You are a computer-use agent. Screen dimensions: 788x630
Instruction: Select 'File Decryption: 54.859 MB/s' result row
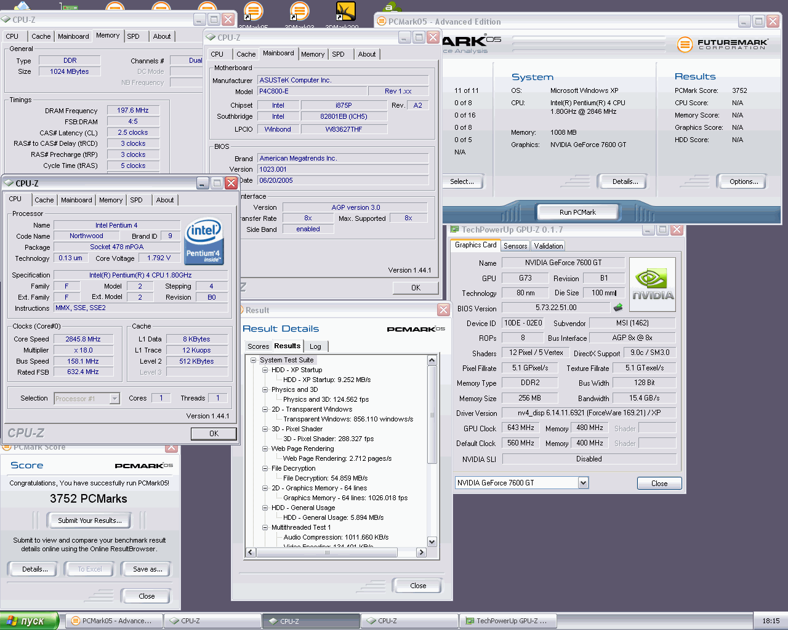click(325, 478)
